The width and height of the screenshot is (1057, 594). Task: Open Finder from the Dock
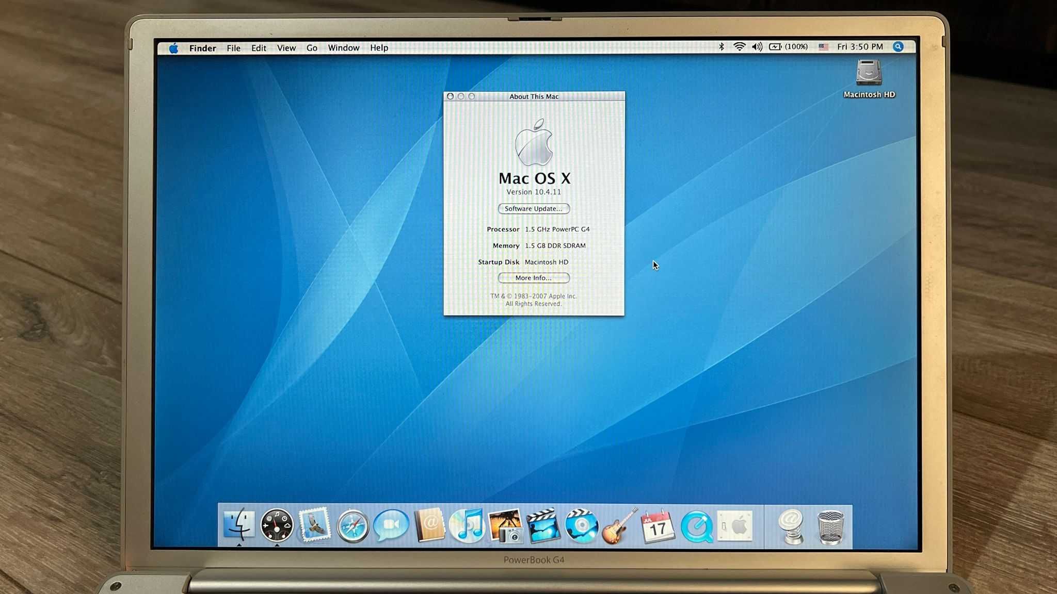239,525
